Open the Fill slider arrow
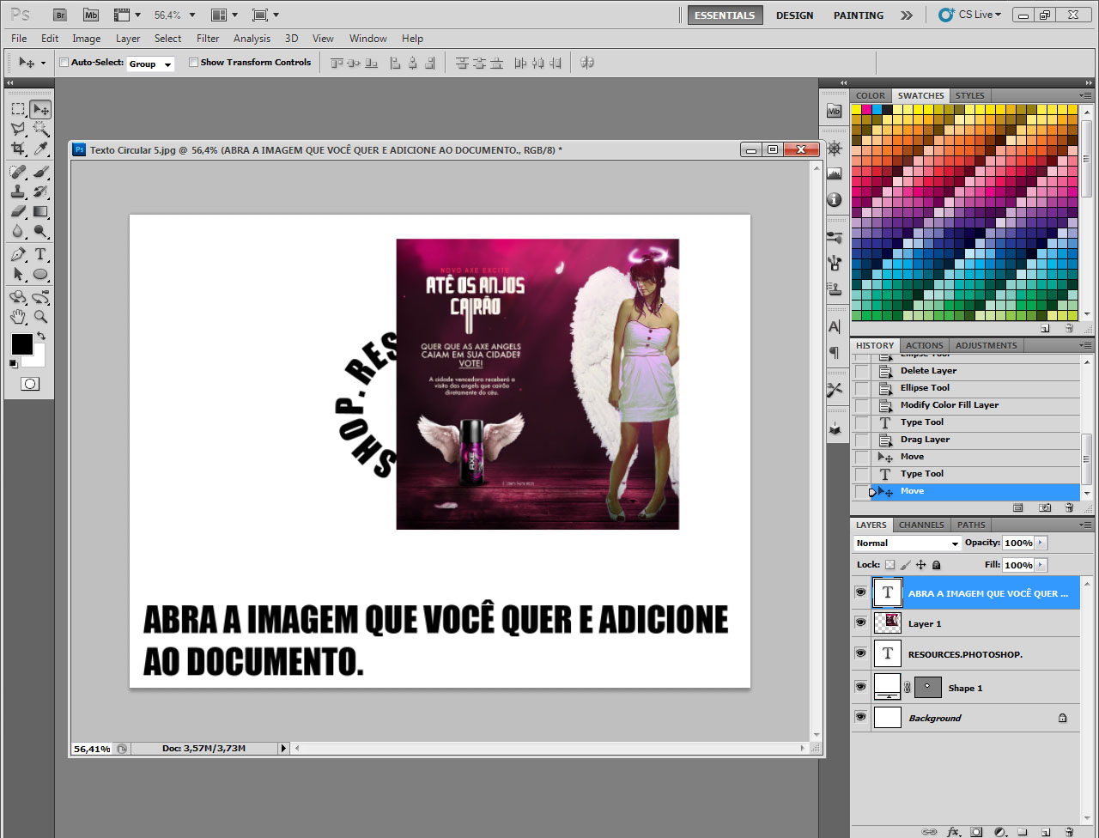This screenshot has width=1099, height=838. [1041, 565]
